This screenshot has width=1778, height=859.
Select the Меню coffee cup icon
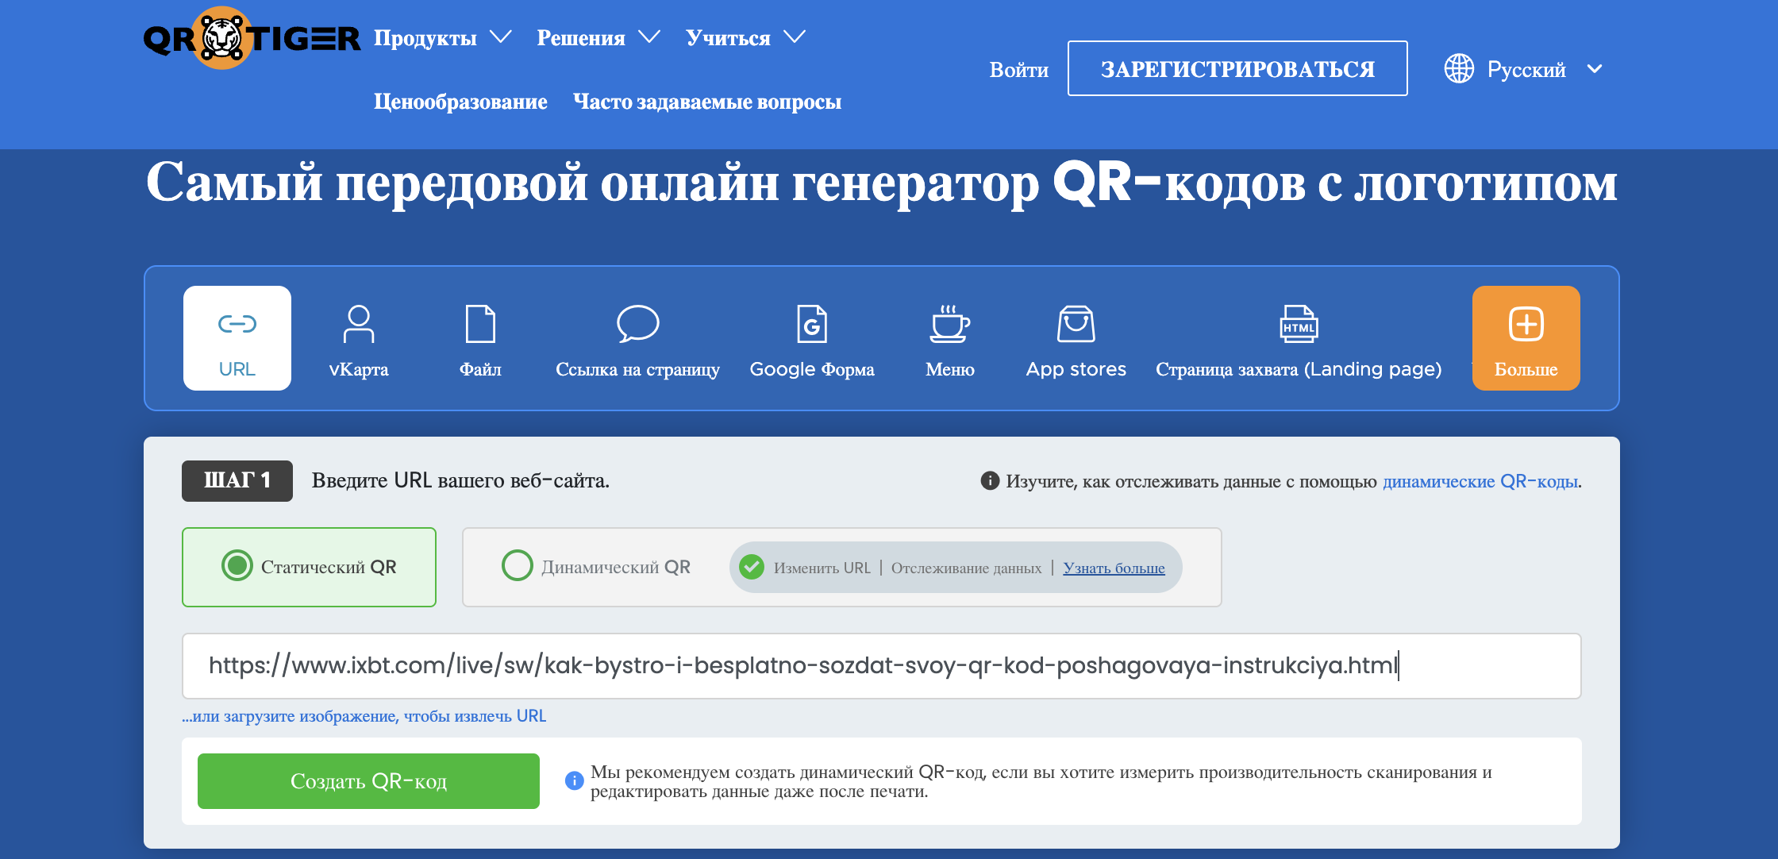point(949,325)
